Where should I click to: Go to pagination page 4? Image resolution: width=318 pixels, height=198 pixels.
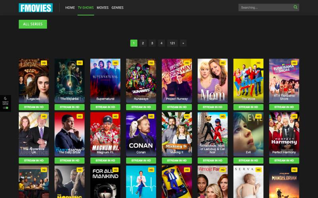[161, 43]
